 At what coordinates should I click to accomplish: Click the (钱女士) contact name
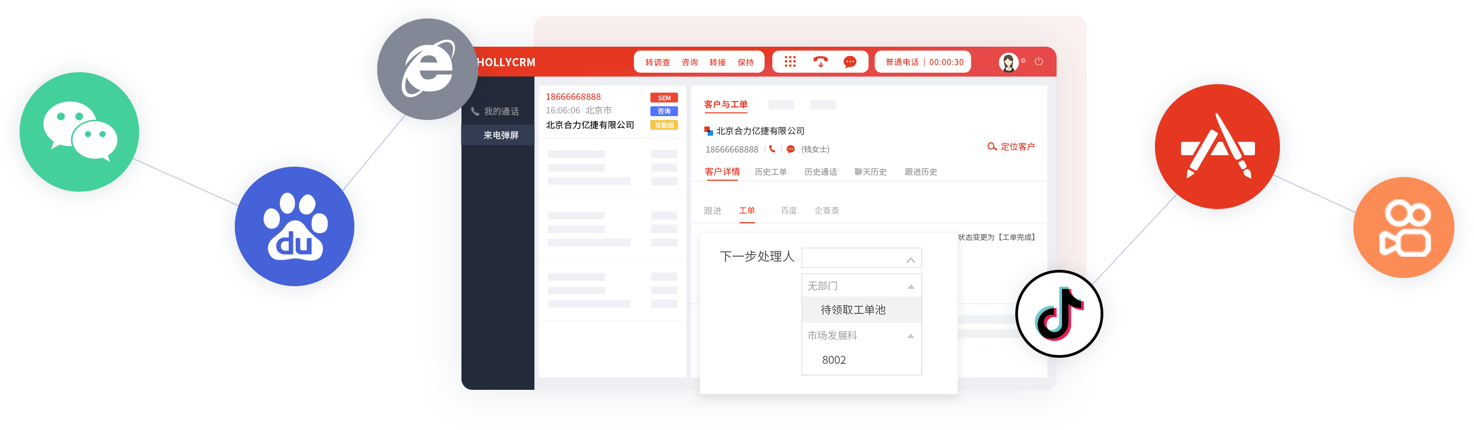tap(815, 149)
